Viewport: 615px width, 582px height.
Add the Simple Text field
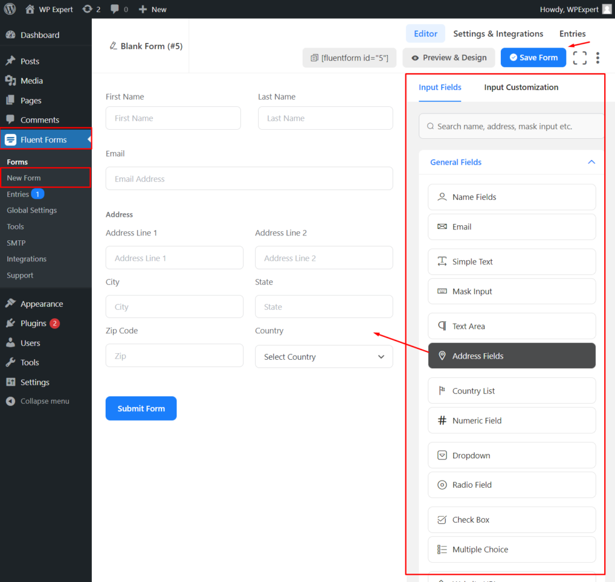(x=512, y=262)
